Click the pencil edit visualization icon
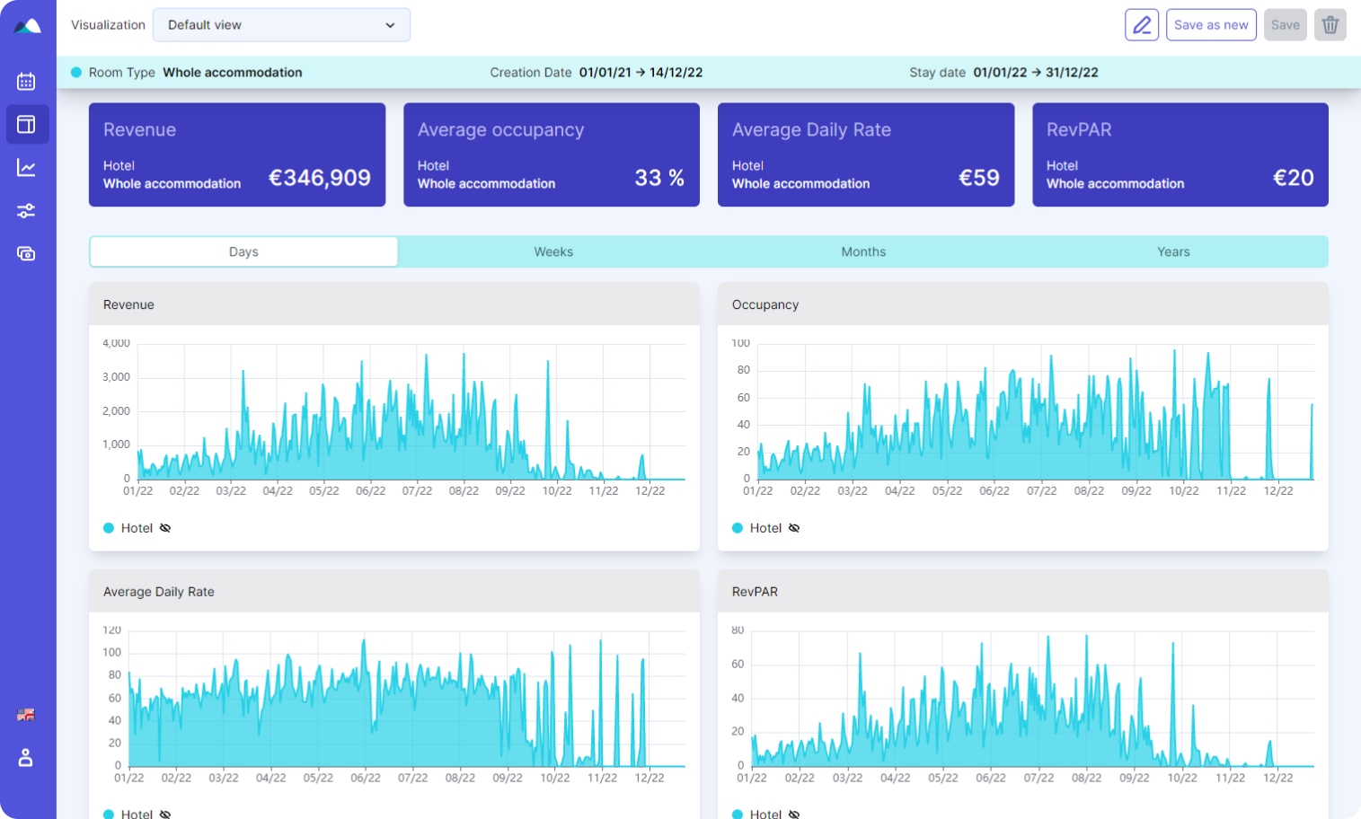 coord(1141,25)
